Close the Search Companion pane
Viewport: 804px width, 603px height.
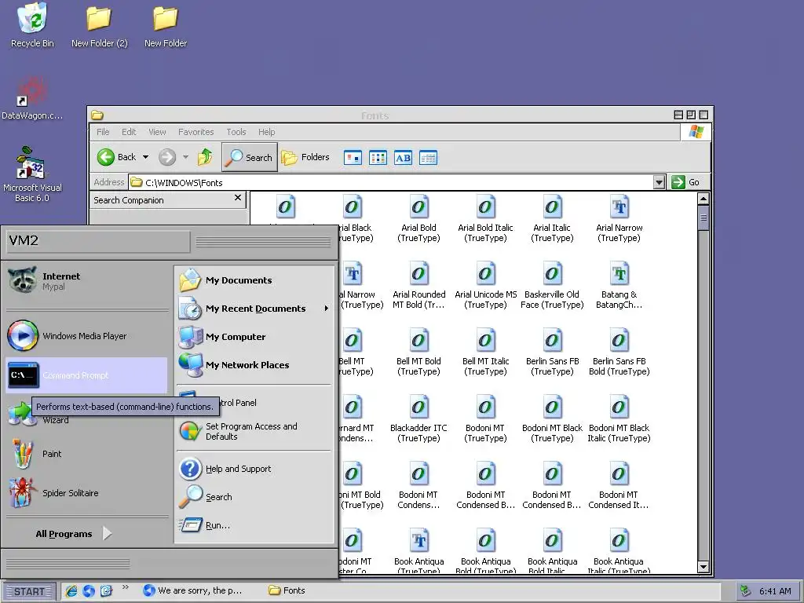(x=237, y=198)
